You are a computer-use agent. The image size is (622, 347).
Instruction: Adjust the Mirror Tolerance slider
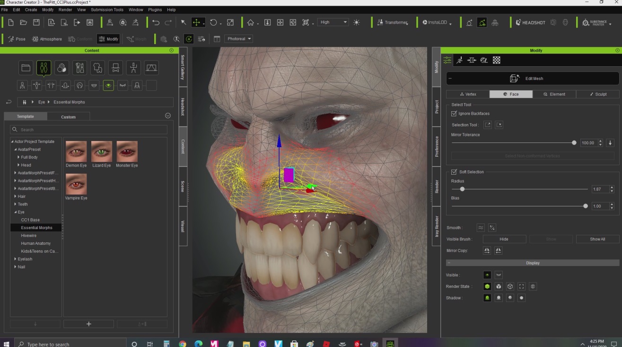point(574,142)
